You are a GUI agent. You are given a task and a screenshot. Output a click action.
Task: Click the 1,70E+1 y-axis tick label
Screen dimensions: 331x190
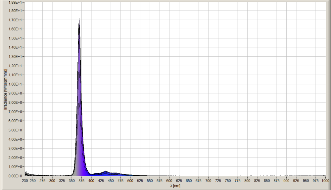click(15, 20)
